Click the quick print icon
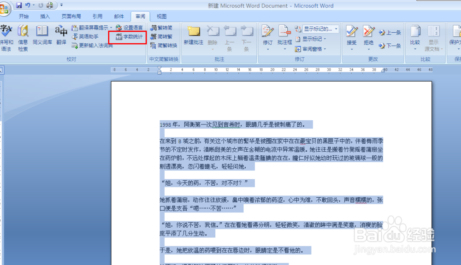461x265 pixels. [50, 5]
